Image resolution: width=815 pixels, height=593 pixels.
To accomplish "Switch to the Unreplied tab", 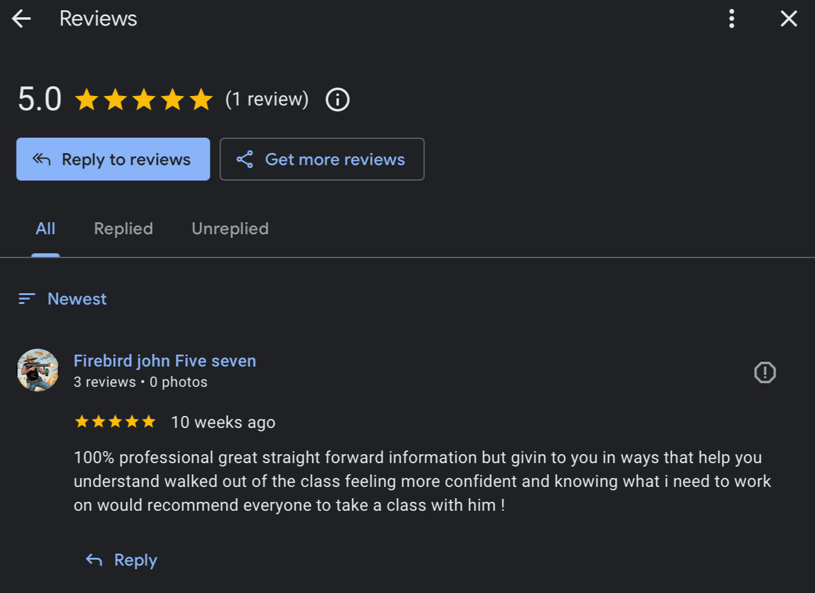I will pyautogui.click(x=230, y=229).
